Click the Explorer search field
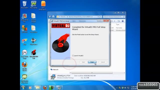The image size is (160, 90). (114, 17)
